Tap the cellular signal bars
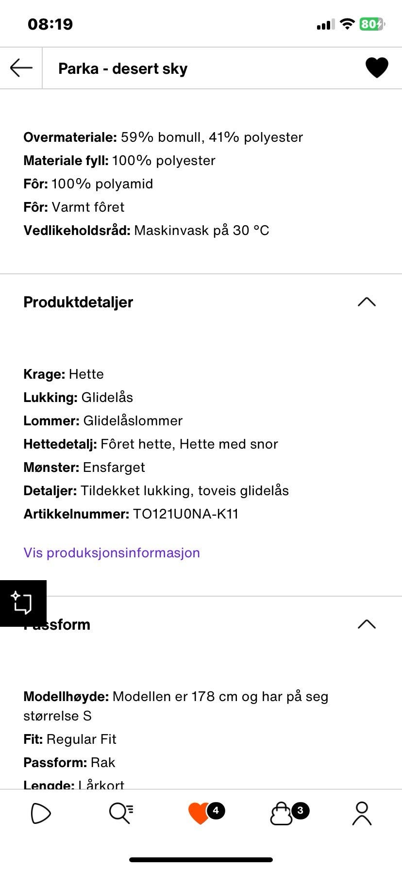The height and width of the screenshot is (870, 402). click(x=325, y=24)
